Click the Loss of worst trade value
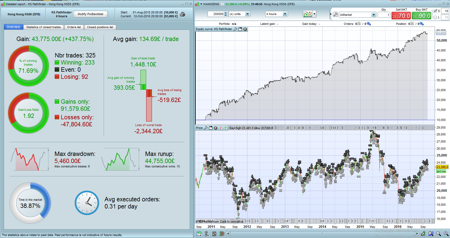The image size is (450, 238). [x=148, y=131]
